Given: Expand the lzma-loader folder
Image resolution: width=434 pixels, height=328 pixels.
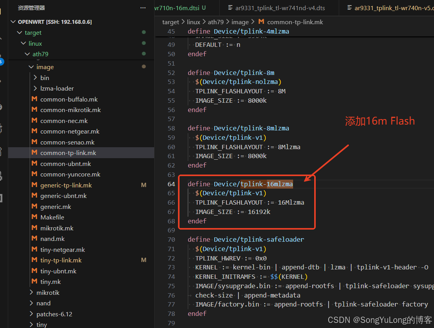Looking at the screenshot, I should [35, 88].
